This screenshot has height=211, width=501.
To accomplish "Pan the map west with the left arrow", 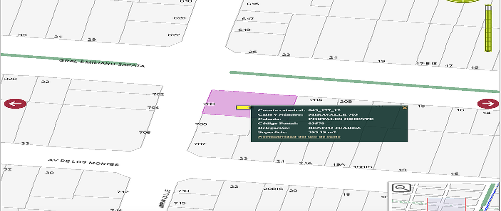I will 15,104.
